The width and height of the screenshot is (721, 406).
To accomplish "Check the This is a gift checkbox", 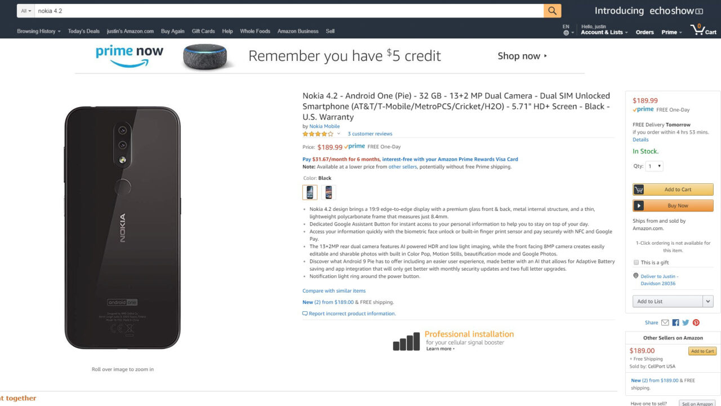I will (636, 262).
